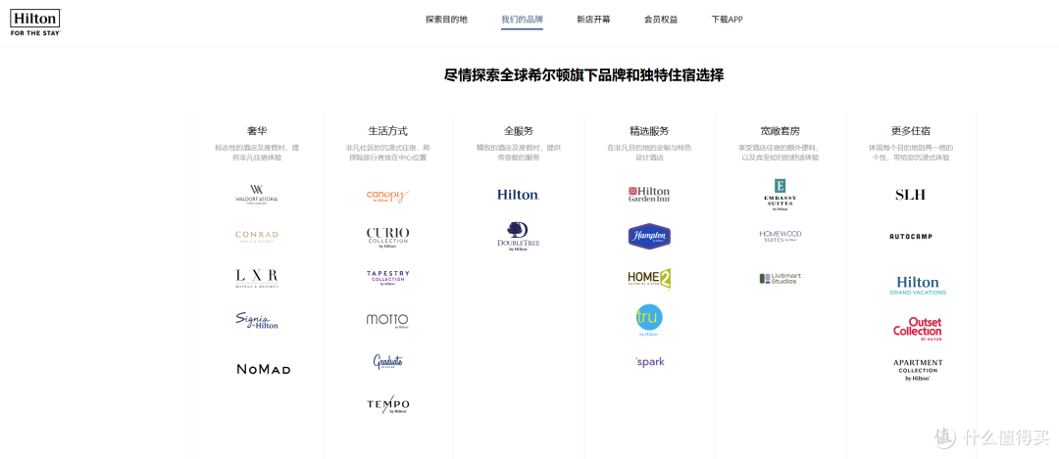Click the 宽敞套房 category heading
1059x459 pixels.
pyautogui.click(x=781, y=131)
